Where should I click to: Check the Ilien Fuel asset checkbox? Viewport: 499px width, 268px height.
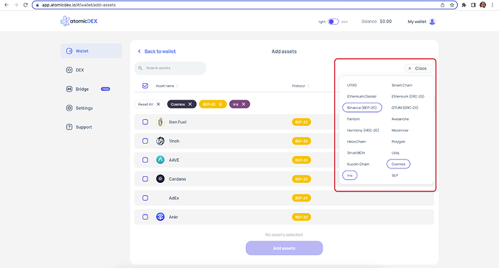[145, 122]
